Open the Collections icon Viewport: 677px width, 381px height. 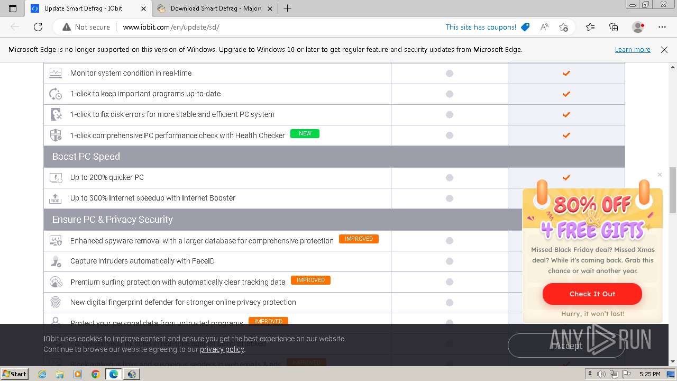pos(614,27)
